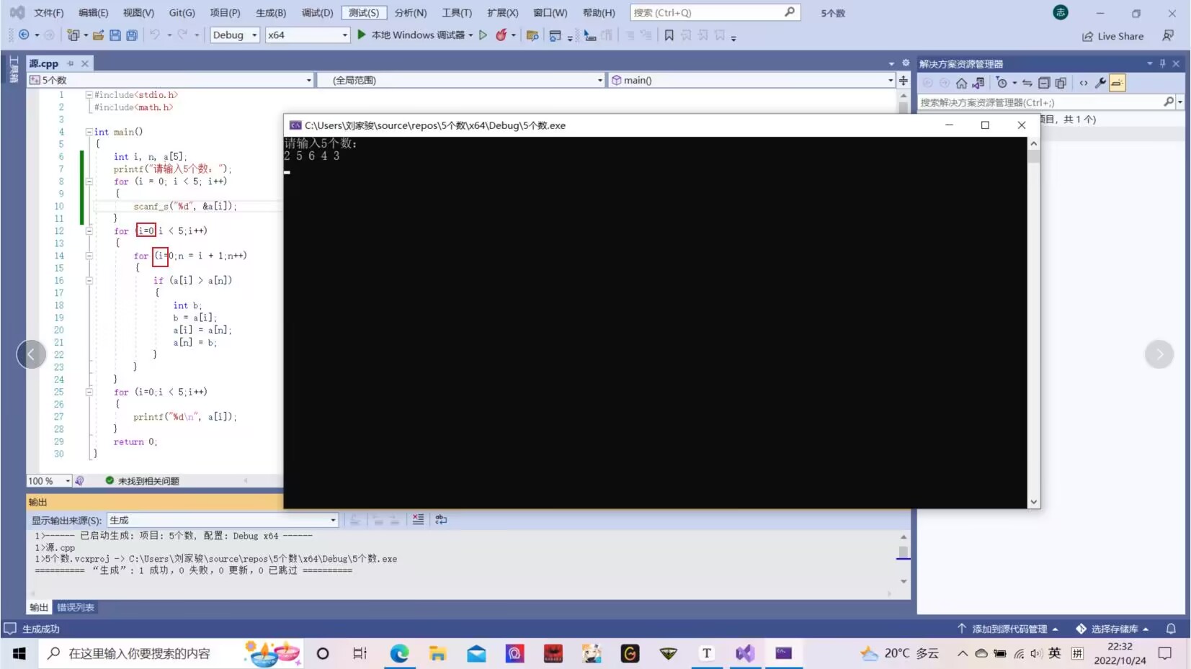Click 选择存储库 in status bar
This screenshot has height=669, width=1191.
(1112, 629)
